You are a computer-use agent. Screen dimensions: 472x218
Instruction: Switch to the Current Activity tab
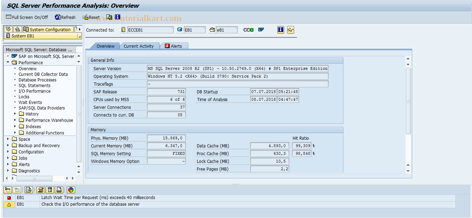coord(138,46)
